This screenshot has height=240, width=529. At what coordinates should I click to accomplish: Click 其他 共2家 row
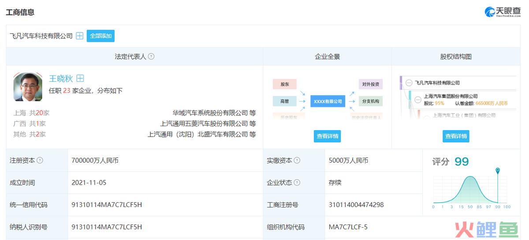[30, 134]
